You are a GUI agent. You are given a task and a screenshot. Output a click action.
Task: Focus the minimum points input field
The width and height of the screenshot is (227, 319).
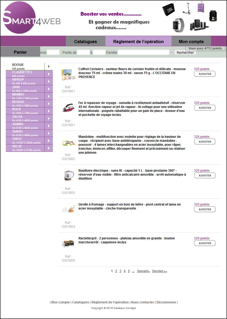pyautogui.click(x=83, y=52)
